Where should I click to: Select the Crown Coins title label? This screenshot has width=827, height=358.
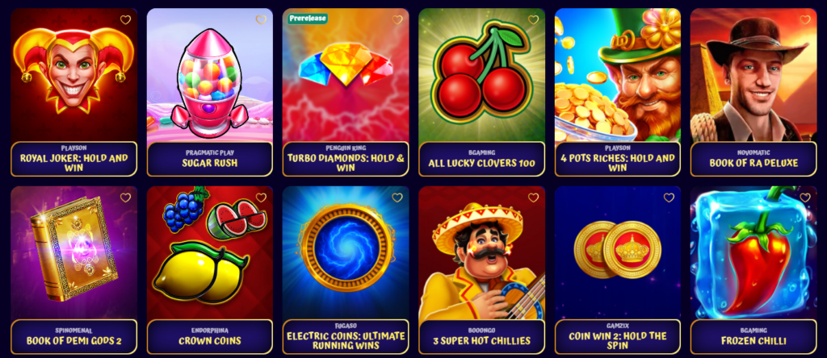coord(210,340)
